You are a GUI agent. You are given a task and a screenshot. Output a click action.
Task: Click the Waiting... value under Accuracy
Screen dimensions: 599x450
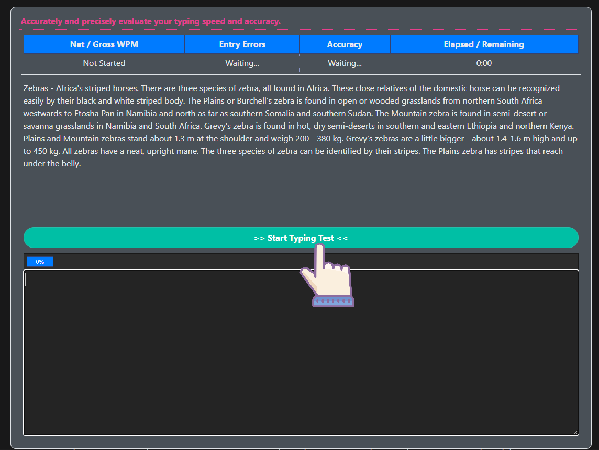345,63
